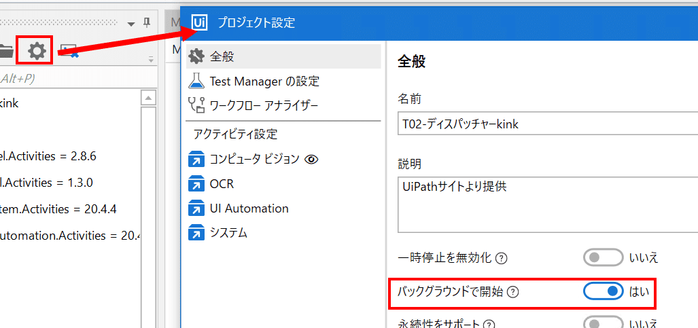Click the project panel scrollbar up arrow
The height and width of the screenshot is (328, 698).
coord(148,97)
